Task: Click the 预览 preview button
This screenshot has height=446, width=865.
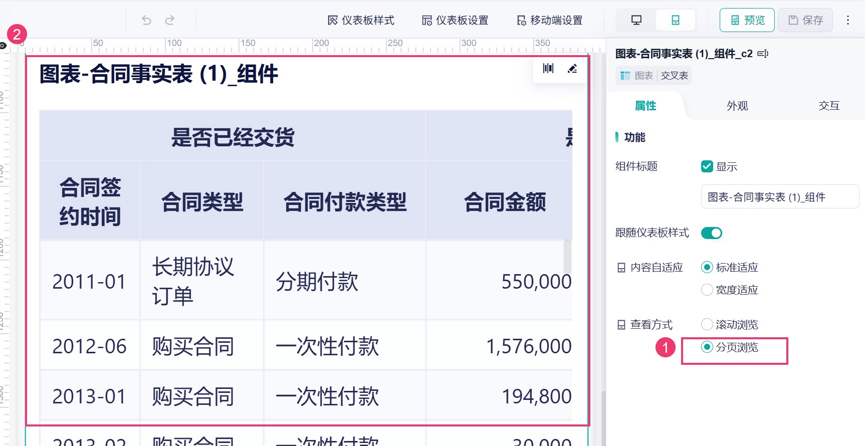Action: pos(747,20)
